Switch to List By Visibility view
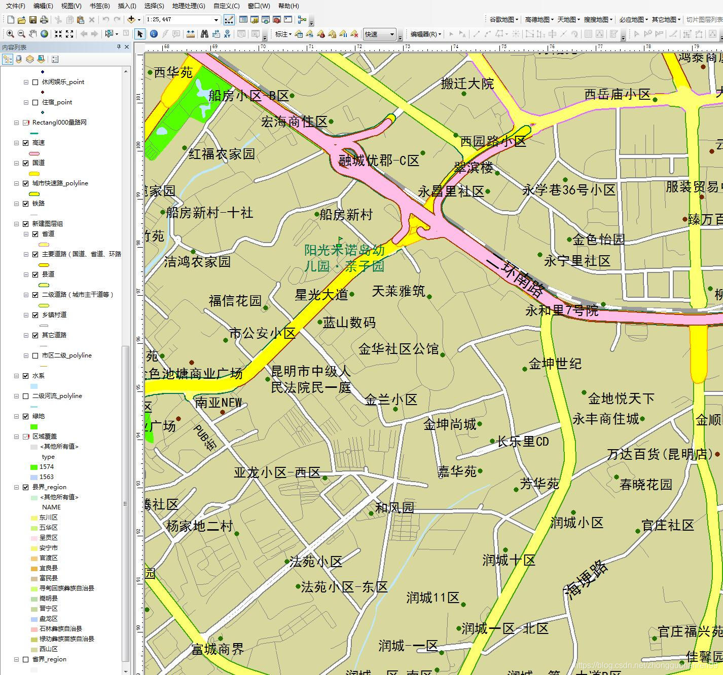Screen dimensions: 723x675 pyautogui.click(x=30, y=59)
